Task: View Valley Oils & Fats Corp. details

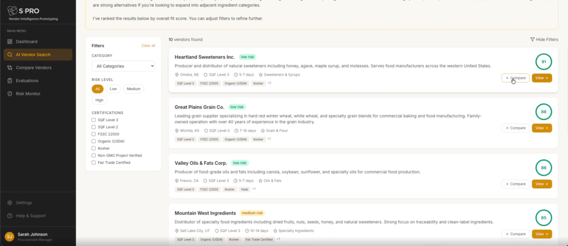Action: [541, 184]
